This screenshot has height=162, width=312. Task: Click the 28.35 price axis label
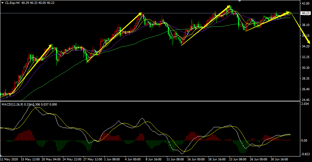305,79
